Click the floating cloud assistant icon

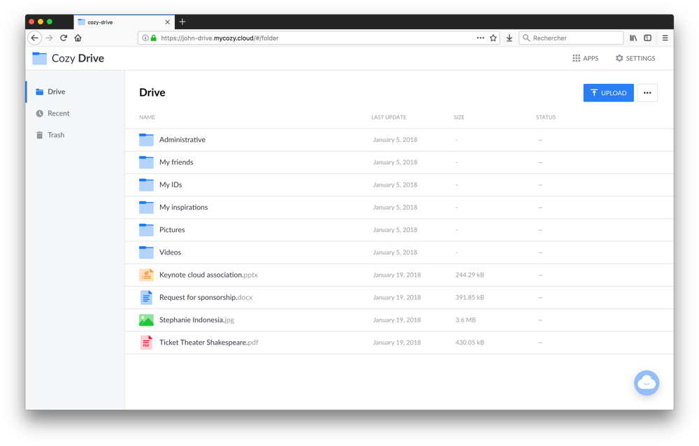click(x=646, y=383)
